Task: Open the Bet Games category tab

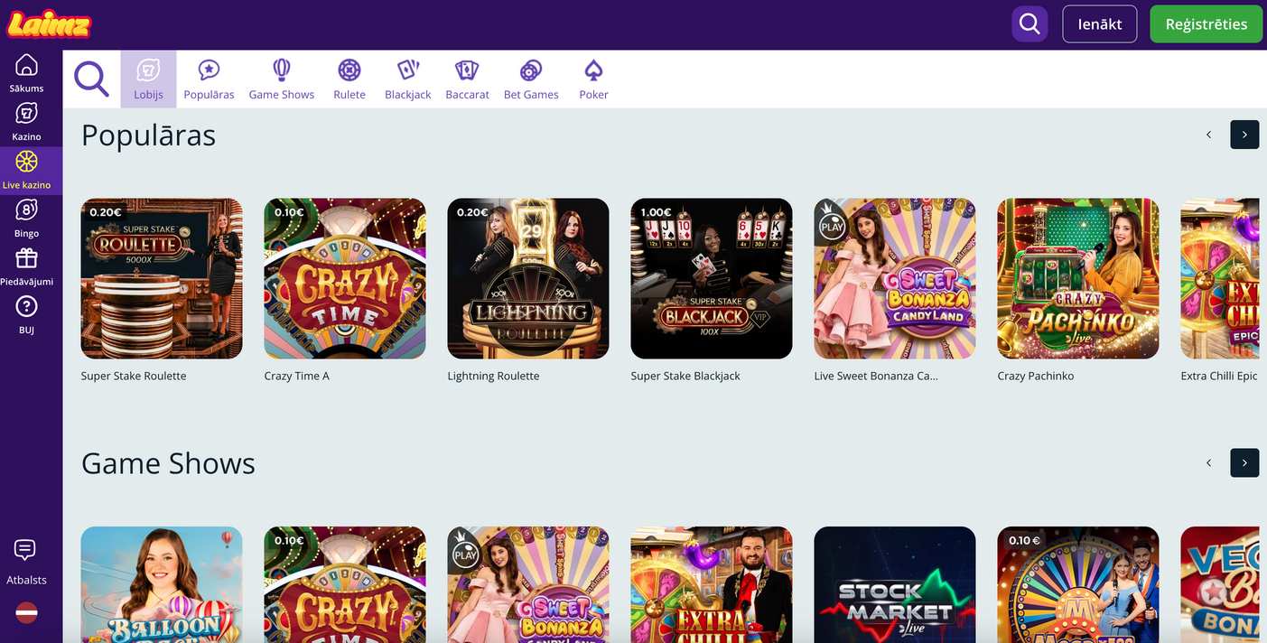Action: click(531, 79)
